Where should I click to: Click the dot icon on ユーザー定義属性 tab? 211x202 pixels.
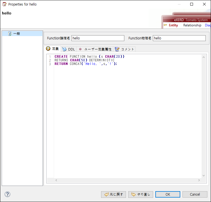pos(80,49)
